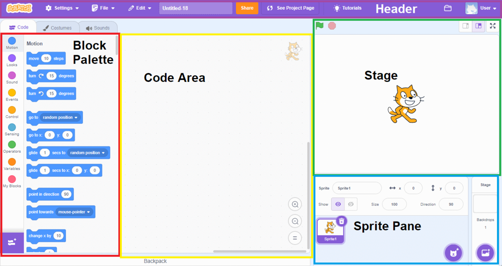Open the Backpack bar

coord(155,261)
